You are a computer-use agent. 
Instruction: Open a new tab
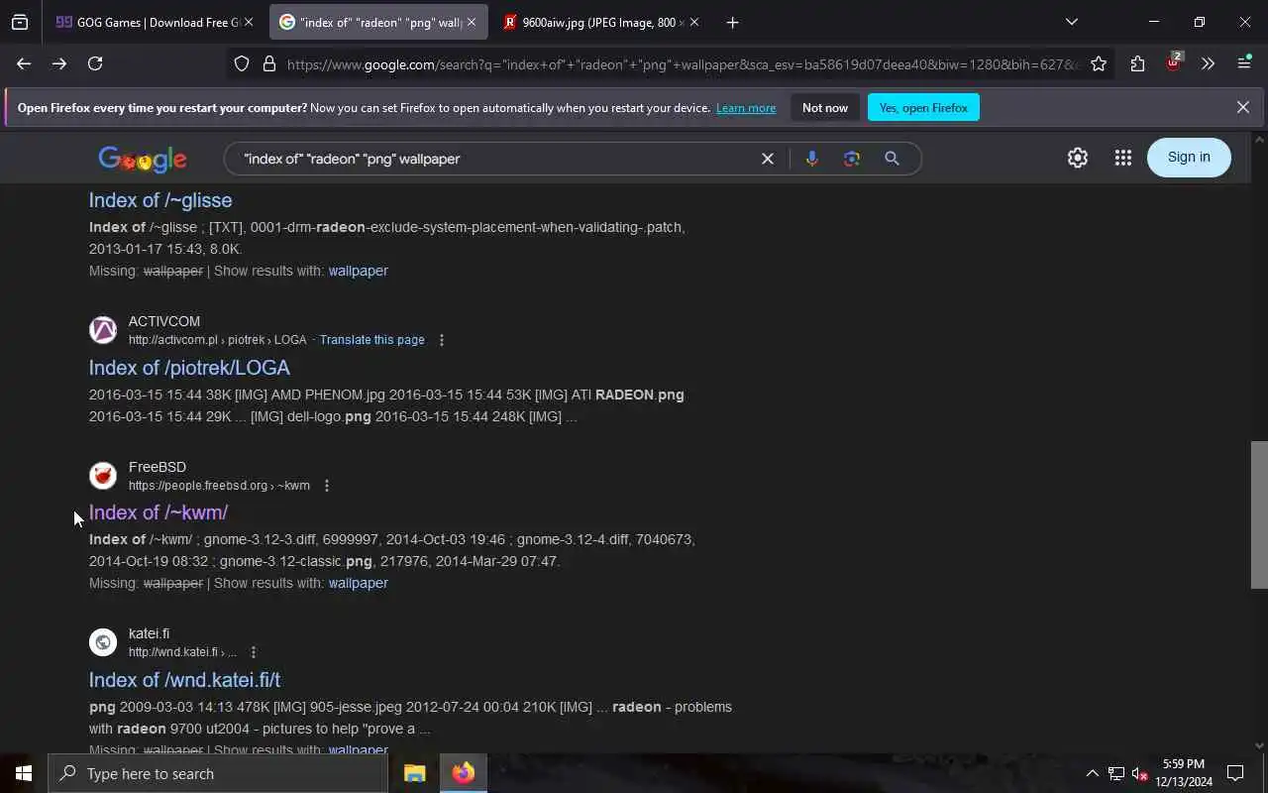click(x=732, y=22)
